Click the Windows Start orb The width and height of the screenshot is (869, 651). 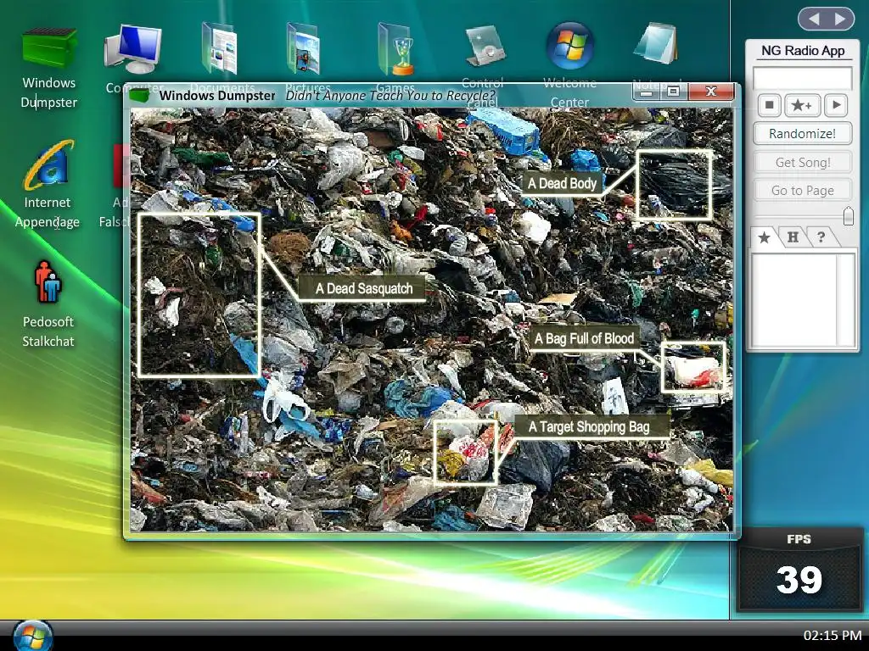(33, 636)
